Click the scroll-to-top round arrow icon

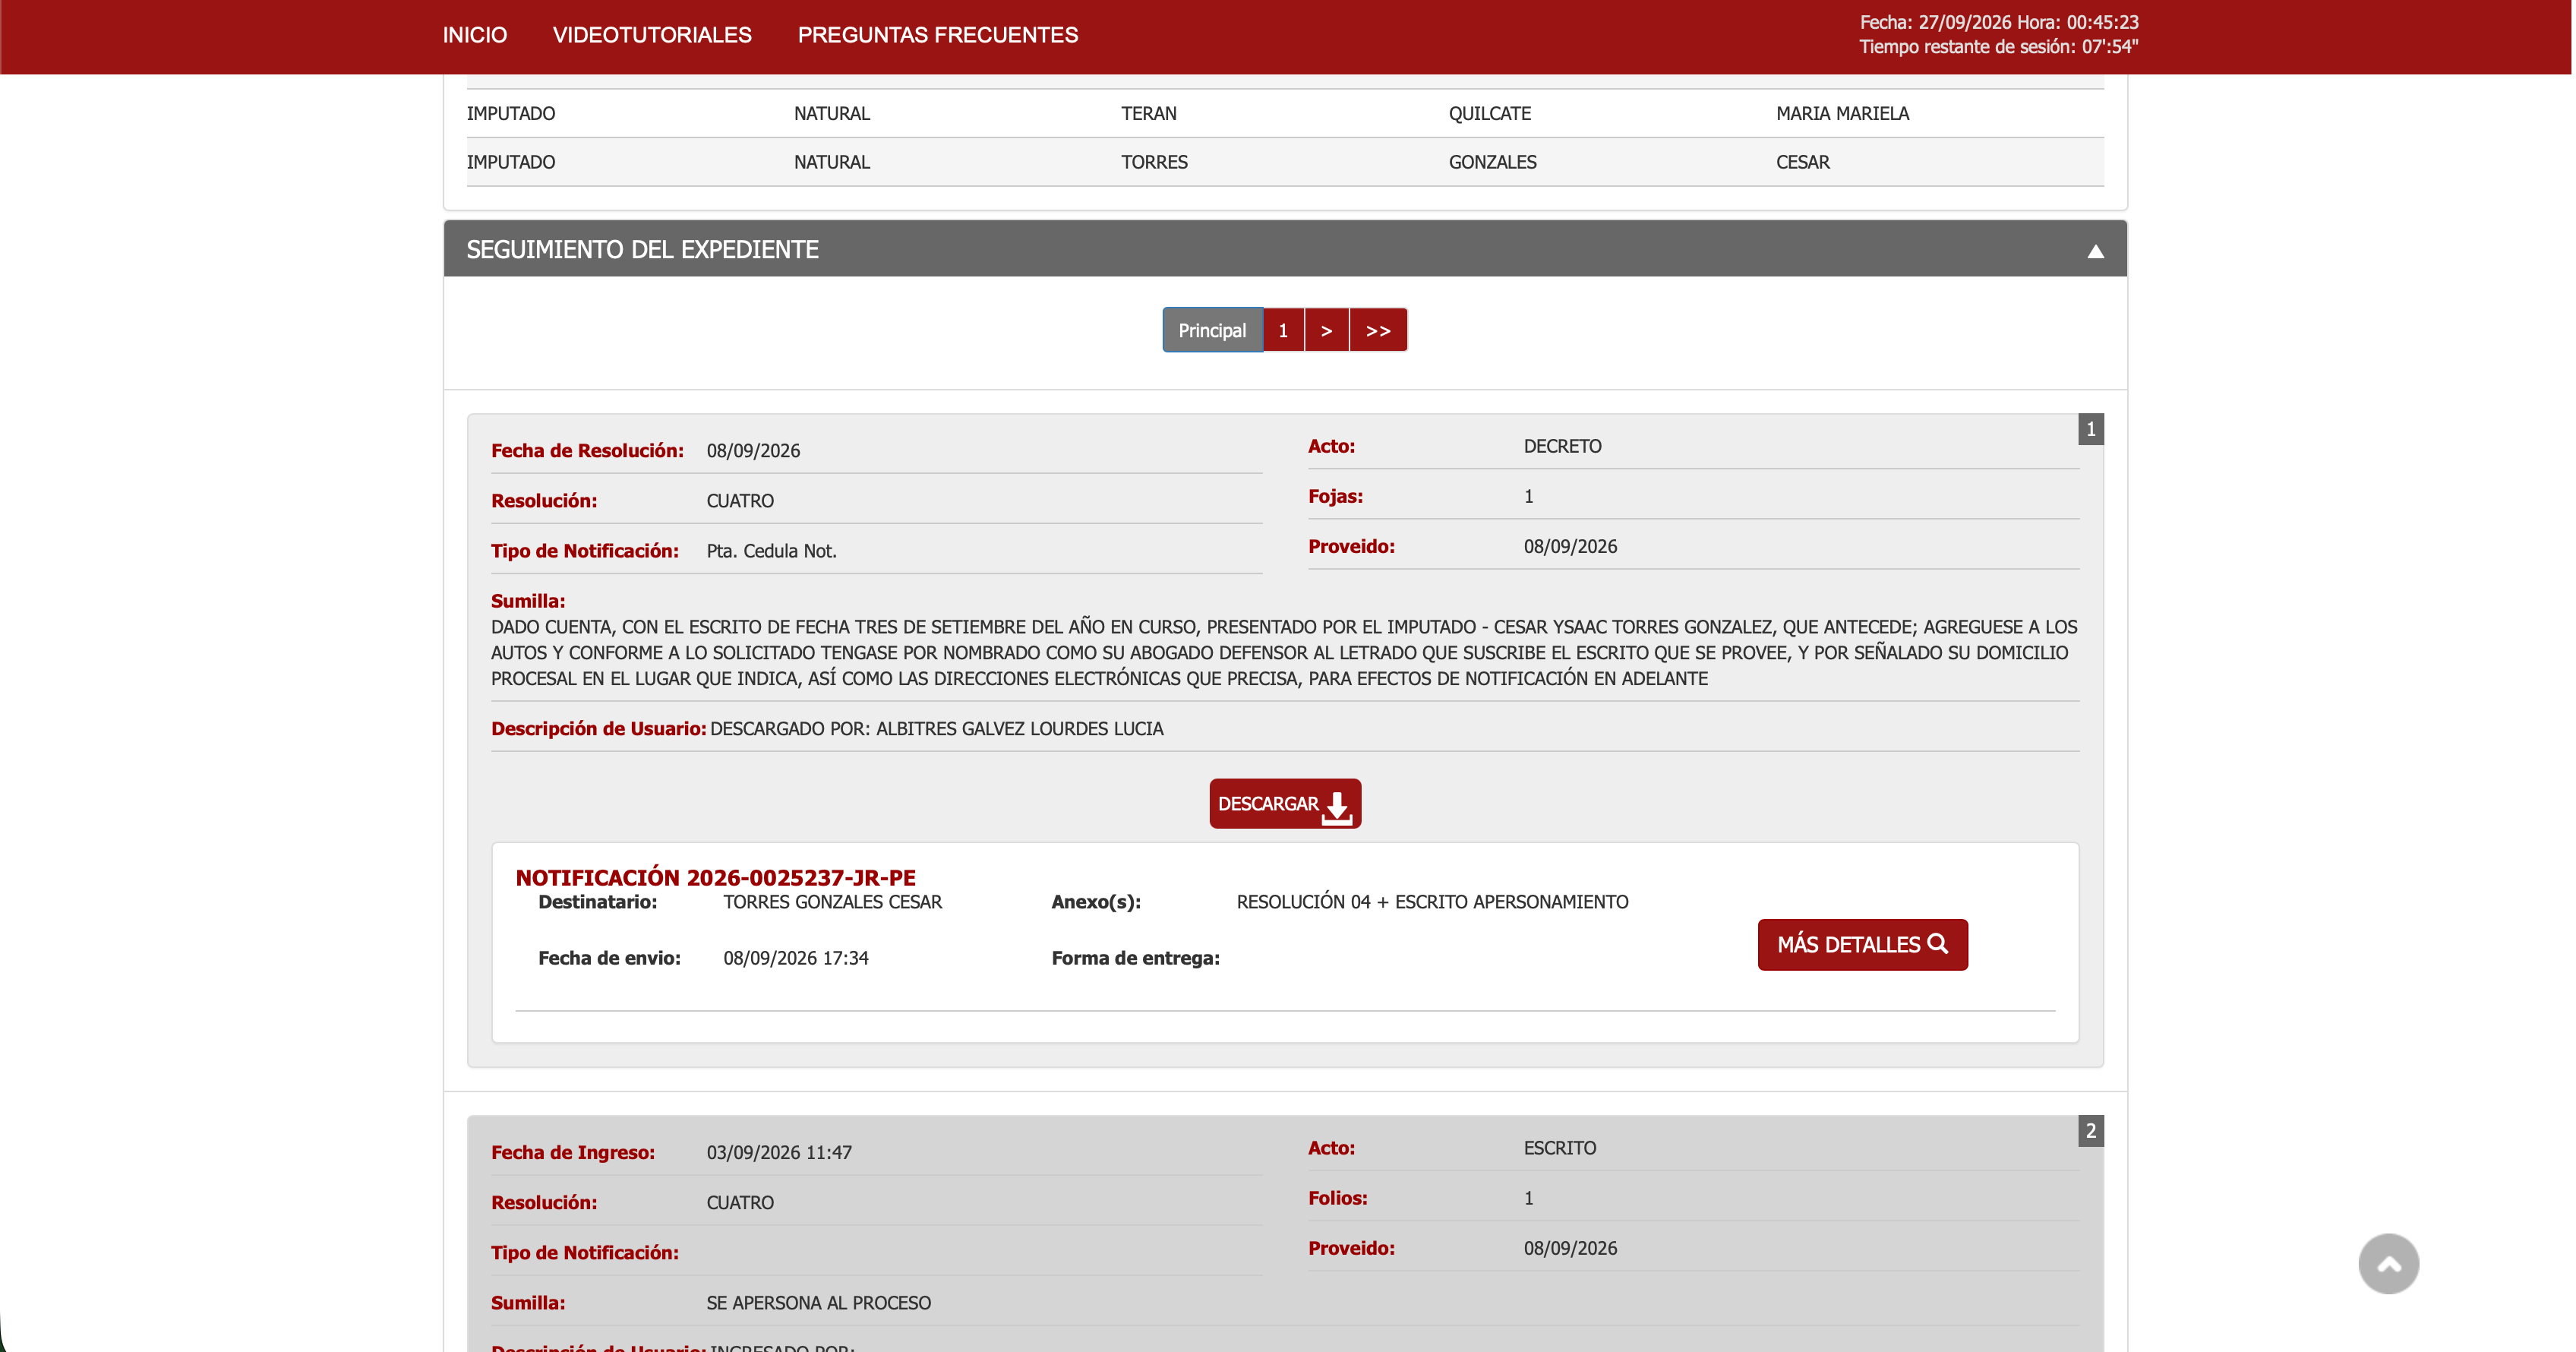point(2388,1264)
